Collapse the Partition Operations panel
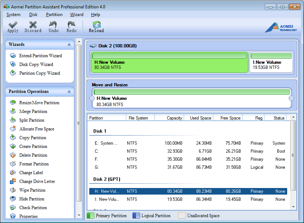The image size is (304, 223). 69,91
